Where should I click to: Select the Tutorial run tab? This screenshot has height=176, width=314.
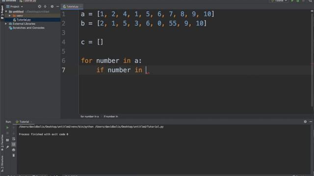click(x=24, y=122)
